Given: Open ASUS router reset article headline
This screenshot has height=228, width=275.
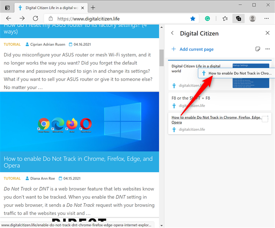Looking at the screenshot, I should [76, 29].
